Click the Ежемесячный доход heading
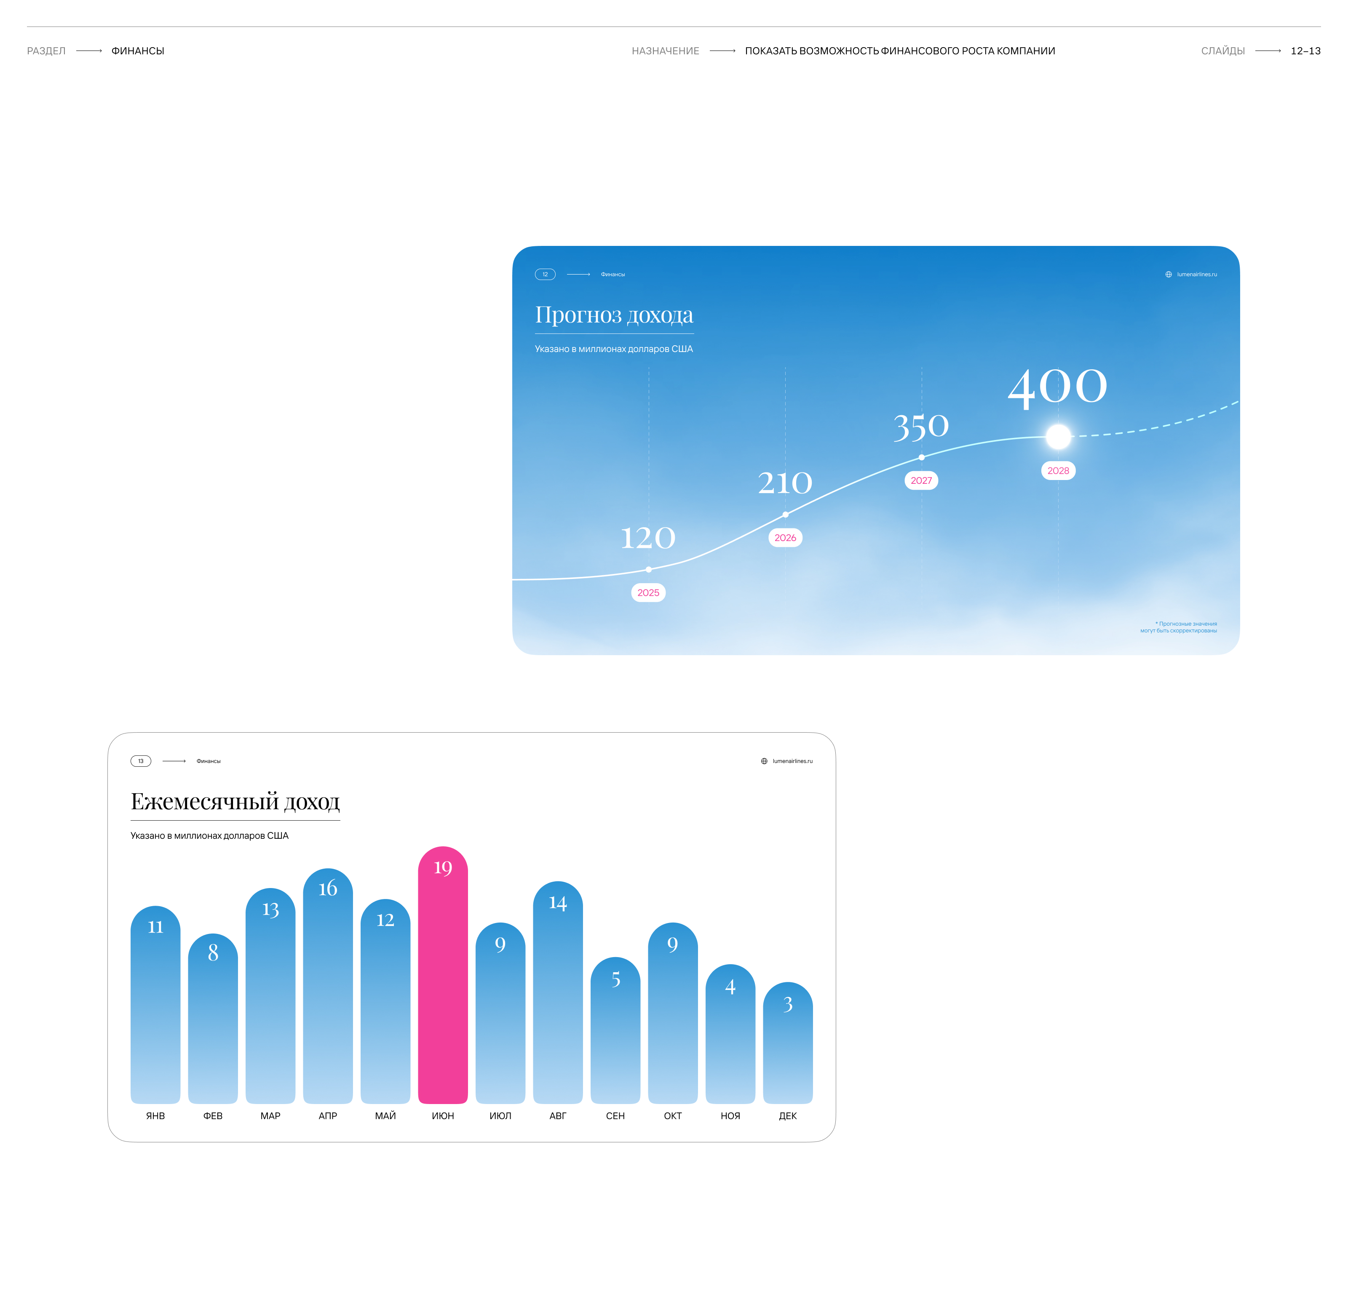 click(x=235, y=802)
